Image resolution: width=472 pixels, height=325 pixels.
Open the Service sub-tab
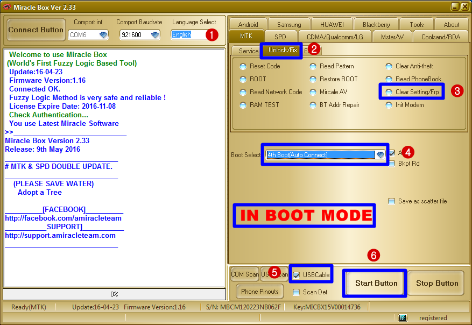(x=248, y=51)
